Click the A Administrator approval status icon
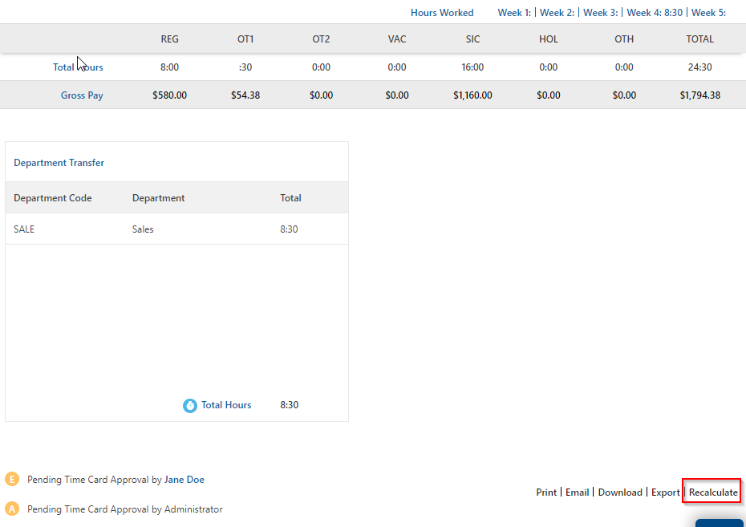Viewport: 746px width, 527px height. pos(11,509)
